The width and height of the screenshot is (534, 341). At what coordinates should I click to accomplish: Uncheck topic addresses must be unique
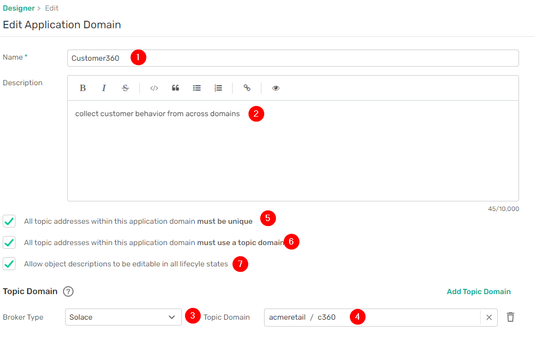(x=9, y=221)
